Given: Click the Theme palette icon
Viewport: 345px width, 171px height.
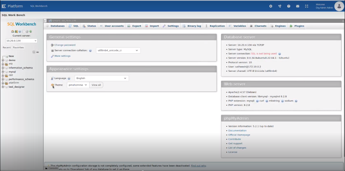Looking at the screenshot, I should point(52,85).
